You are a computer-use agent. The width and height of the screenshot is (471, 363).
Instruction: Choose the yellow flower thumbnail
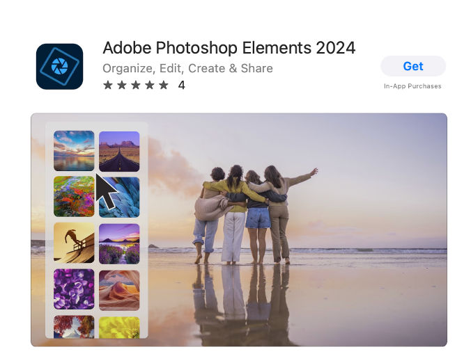point(119,328)
